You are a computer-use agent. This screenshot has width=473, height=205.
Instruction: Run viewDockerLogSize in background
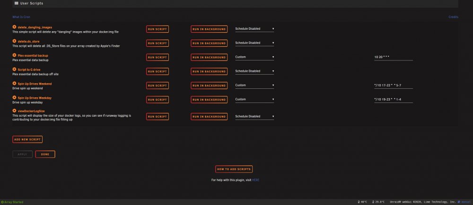[209, 117]
